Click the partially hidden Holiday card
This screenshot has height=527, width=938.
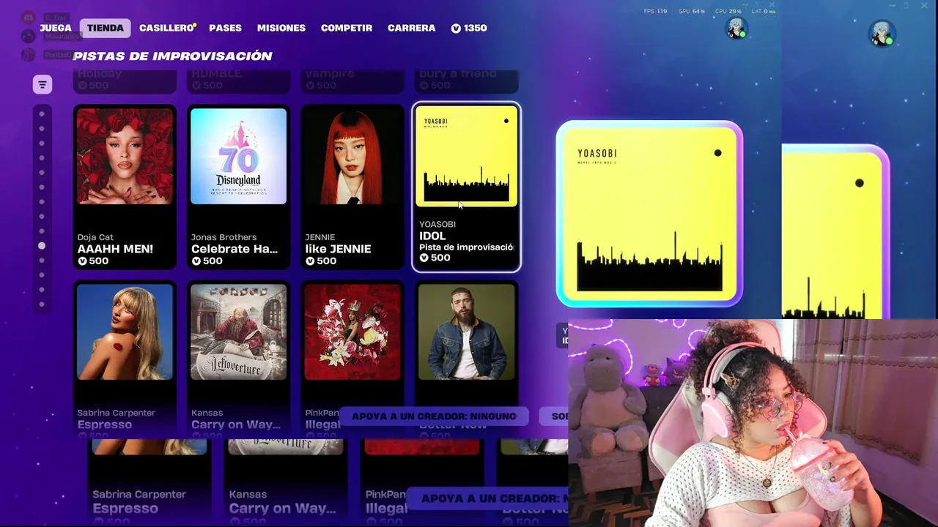click(x=125, y=81)
